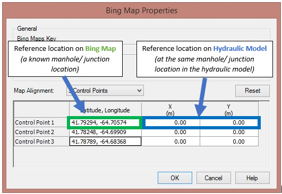The width and height of the screenshot is (282, 194).
Task: Edit the X value for Control Point 3
Action: coord(170,142)
